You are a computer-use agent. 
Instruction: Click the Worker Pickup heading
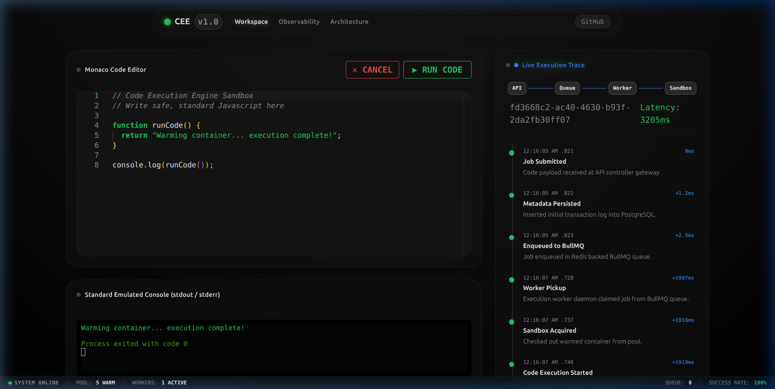click(x=544, y=288)
